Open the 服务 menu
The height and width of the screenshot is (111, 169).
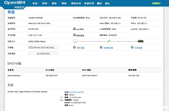(55, 3)
